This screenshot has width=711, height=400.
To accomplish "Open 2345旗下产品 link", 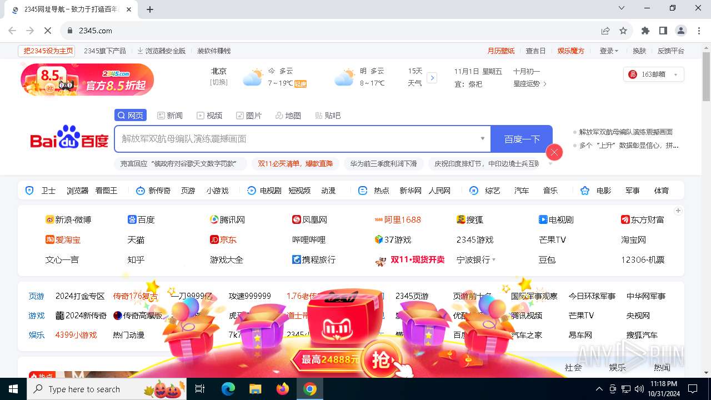I will point(105,51).
